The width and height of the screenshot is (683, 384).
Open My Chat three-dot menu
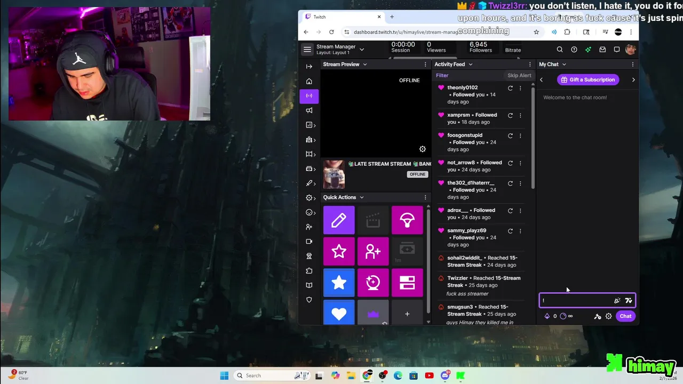(633, 65)
